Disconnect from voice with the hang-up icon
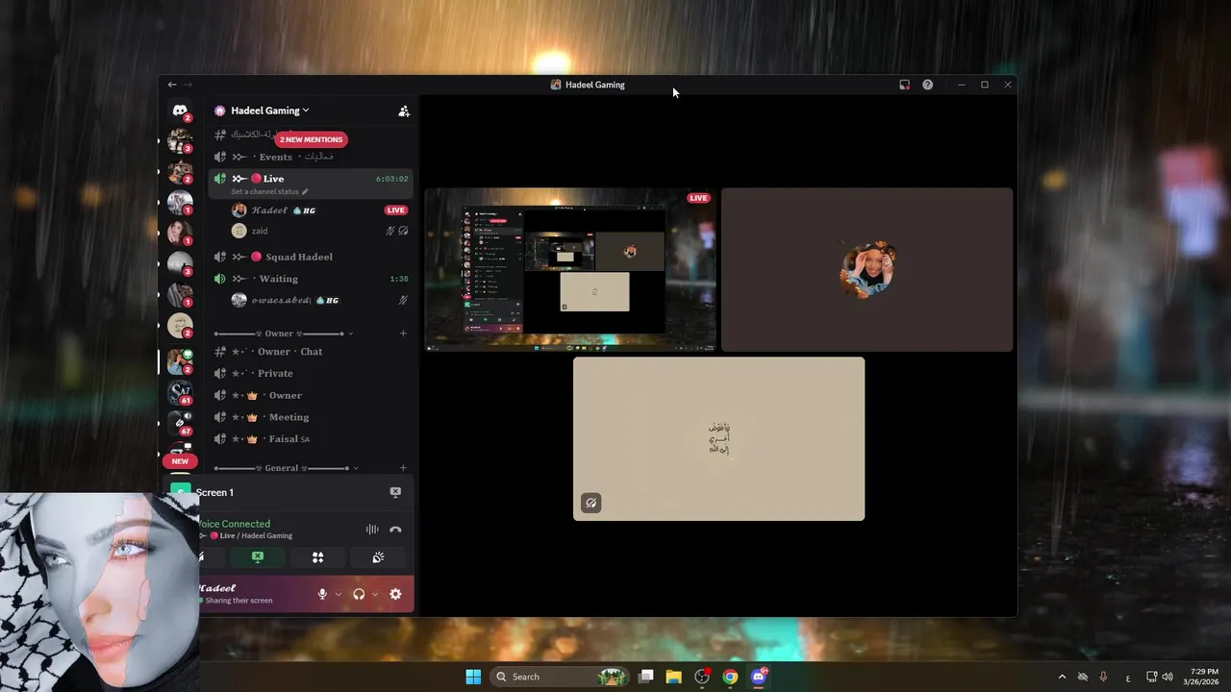 [395, 530]
